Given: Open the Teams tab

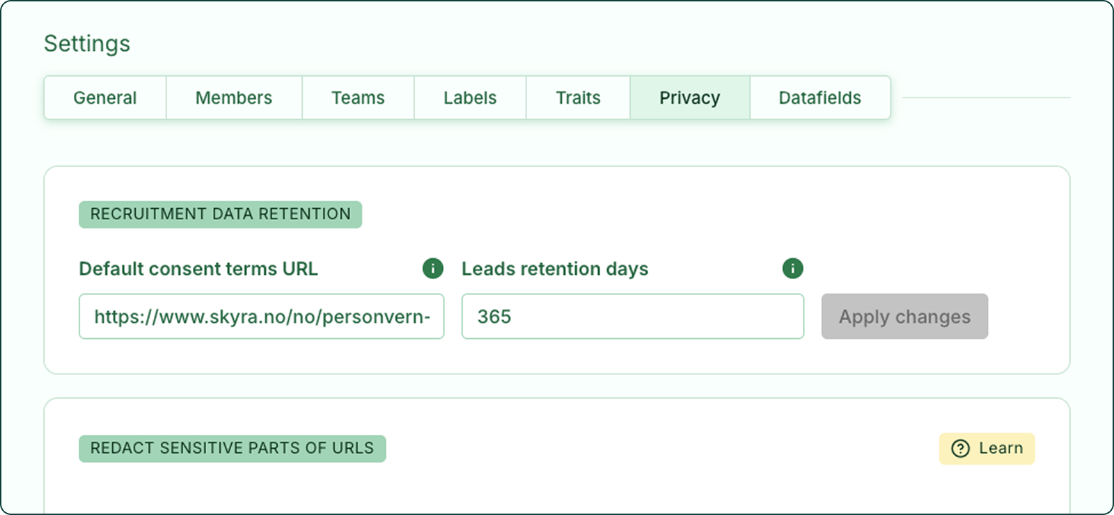Looking at the screenshot, I should click(358, 98).
